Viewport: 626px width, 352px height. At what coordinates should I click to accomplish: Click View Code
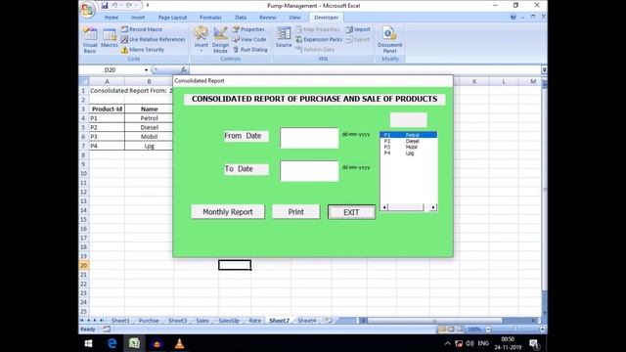[249, 39]
